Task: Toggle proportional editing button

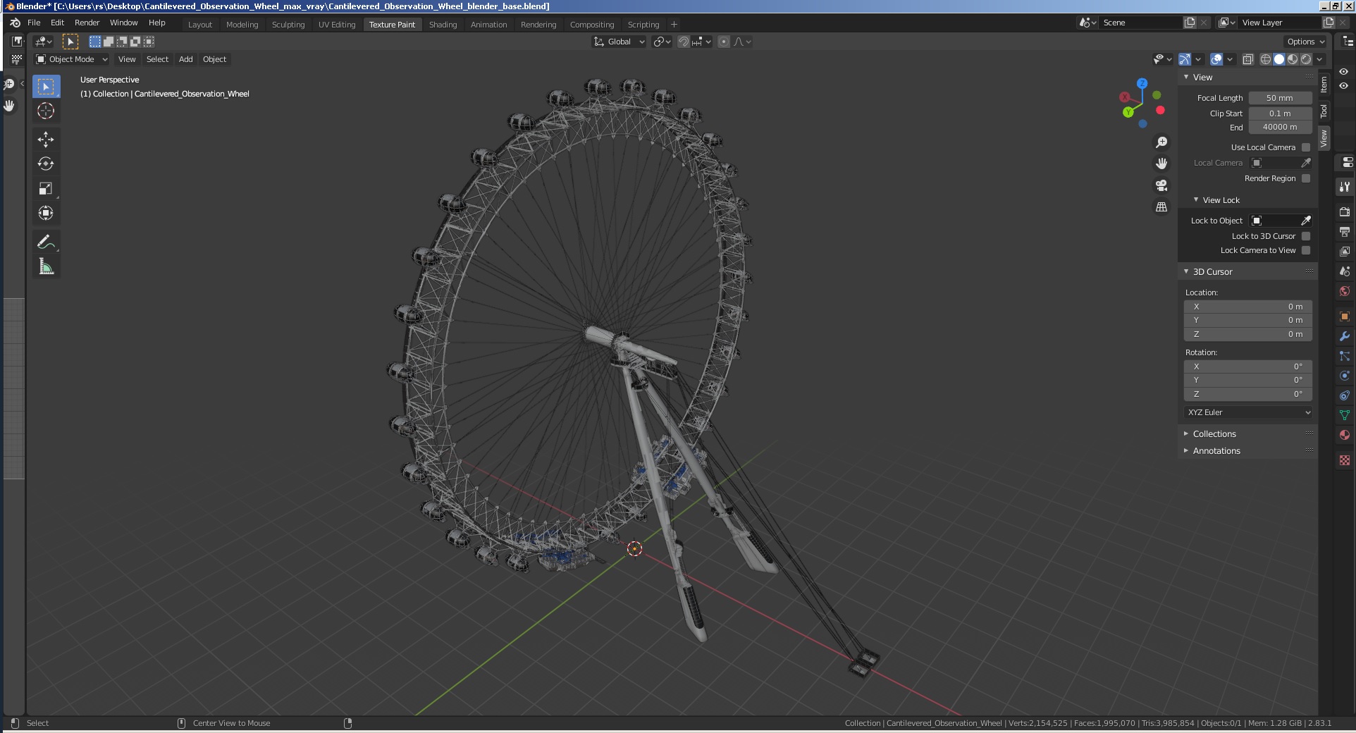Action: pos(724,42)
